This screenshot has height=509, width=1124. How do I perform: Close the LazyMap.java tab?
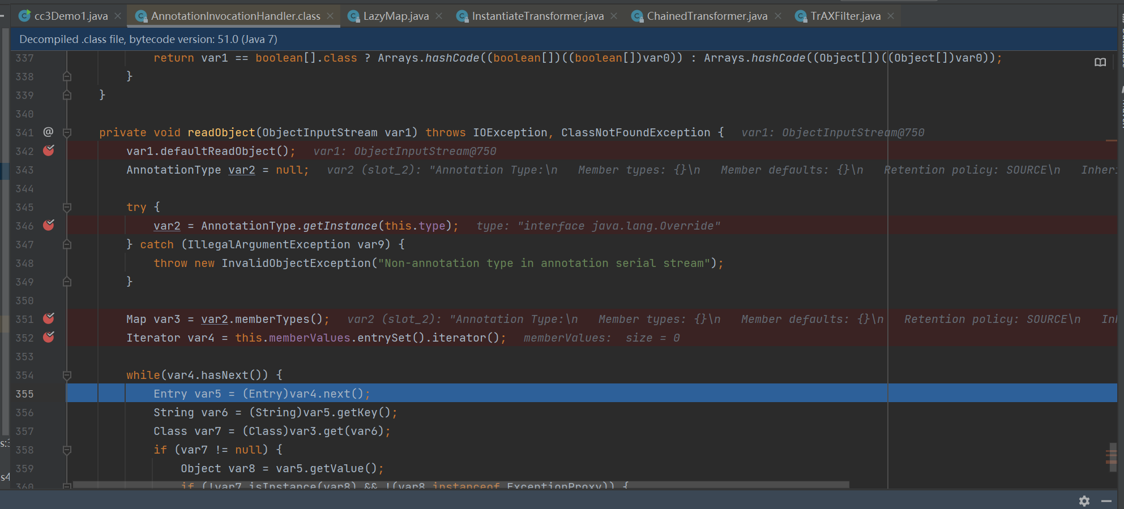coord(439,16)
